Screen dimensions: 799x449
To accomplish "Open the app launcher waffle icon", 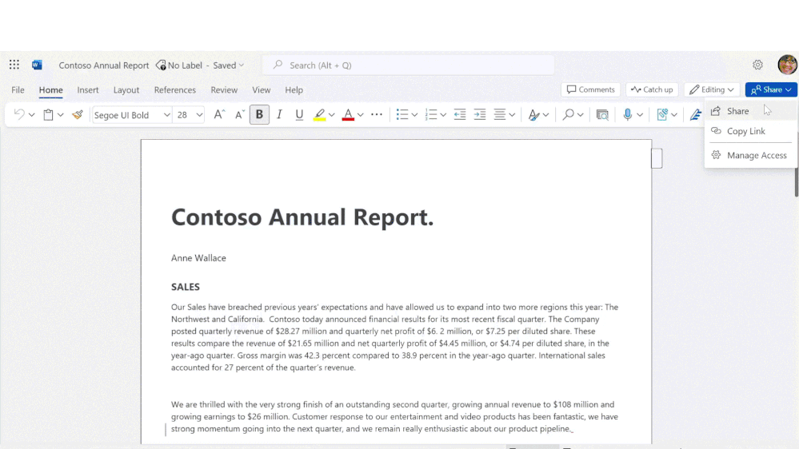I will tap(14, 65).
